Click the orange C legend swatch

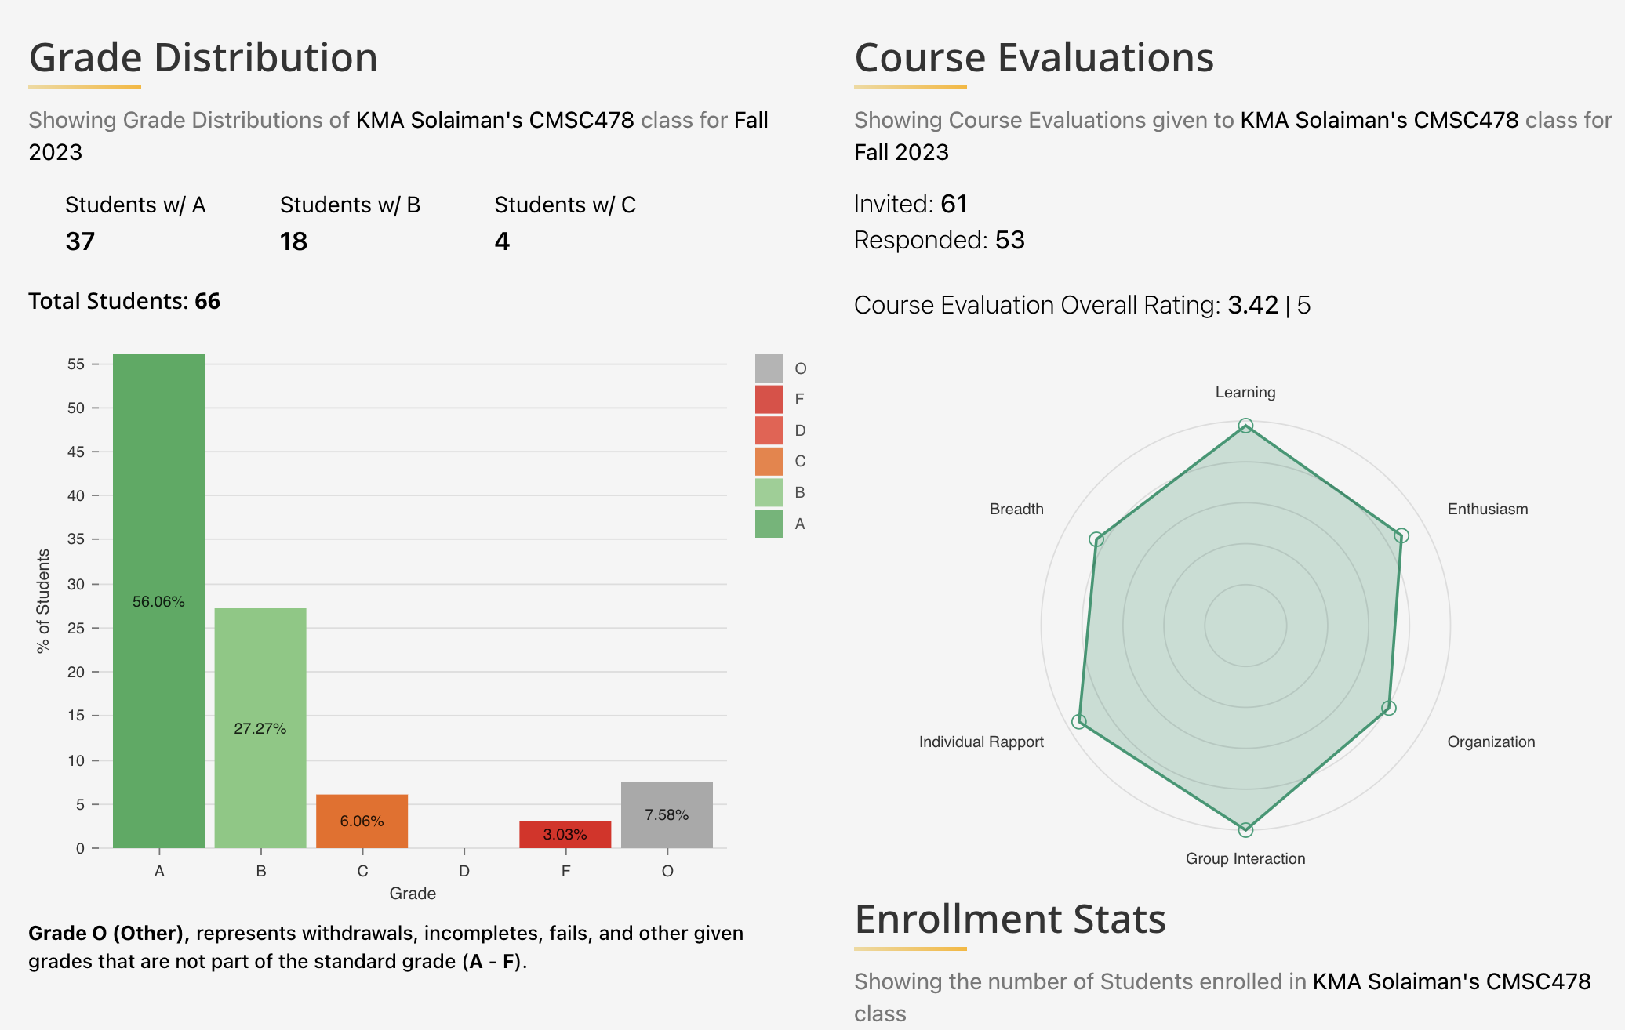click(769, 461)
